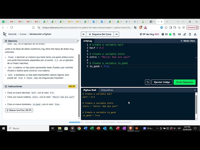Open the Cursos breadcrumb link

tap(23, 34)
